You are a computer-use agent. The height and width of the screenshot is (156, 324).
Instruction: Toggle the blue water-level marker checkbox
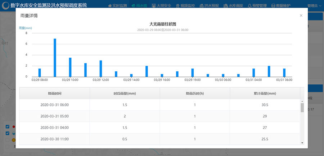coord(8,133)
